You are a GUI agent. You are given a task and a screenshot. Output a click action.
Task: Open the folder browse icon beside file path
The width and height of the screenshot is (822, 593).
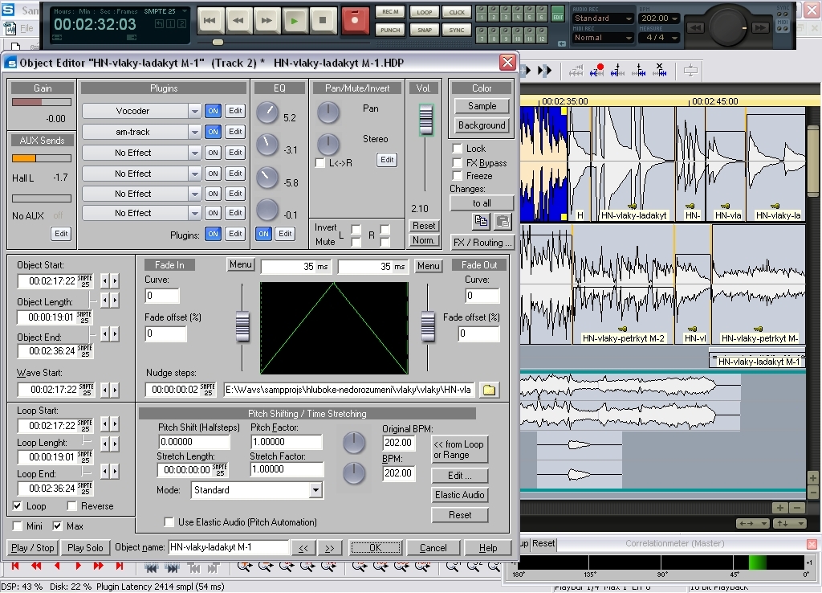[x=489, y=390]
